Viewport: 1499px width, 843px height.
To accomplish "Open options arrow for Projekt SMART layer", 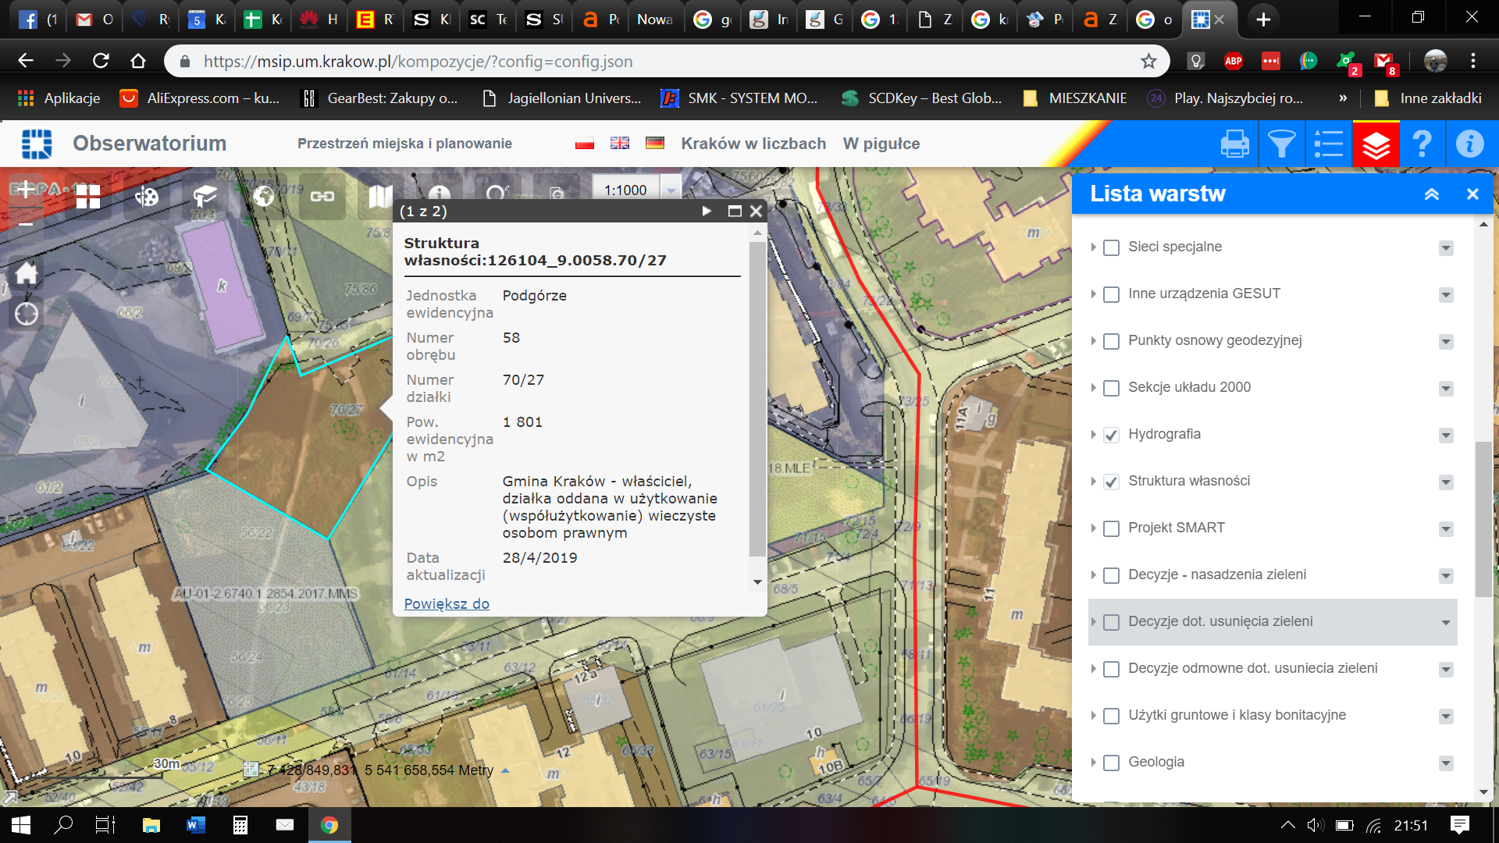I will click(1446, 528).
